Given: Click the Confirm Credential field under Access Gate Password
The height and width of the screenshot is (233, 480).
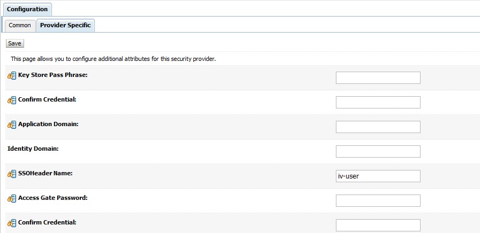Looking at the screenshot, I should pos(378,226).
